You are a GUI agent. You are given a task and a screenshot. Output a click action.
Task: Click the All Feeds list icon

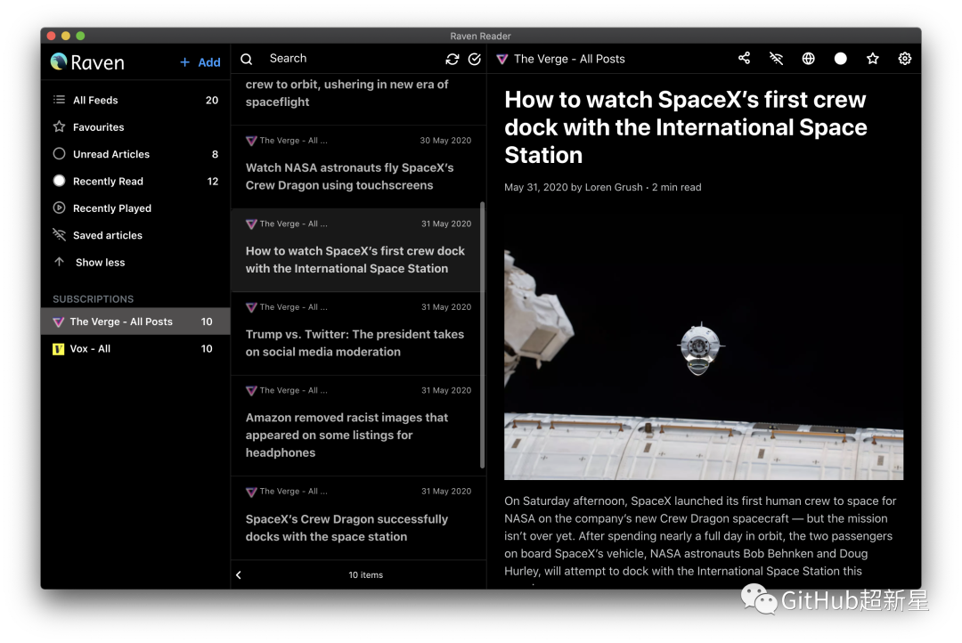[59, 100]
